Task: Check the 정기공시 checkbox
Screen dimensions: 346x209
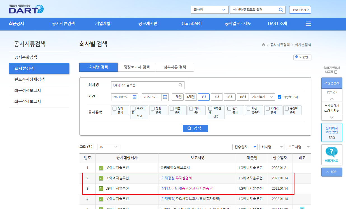Action: (x=114, y=109)
